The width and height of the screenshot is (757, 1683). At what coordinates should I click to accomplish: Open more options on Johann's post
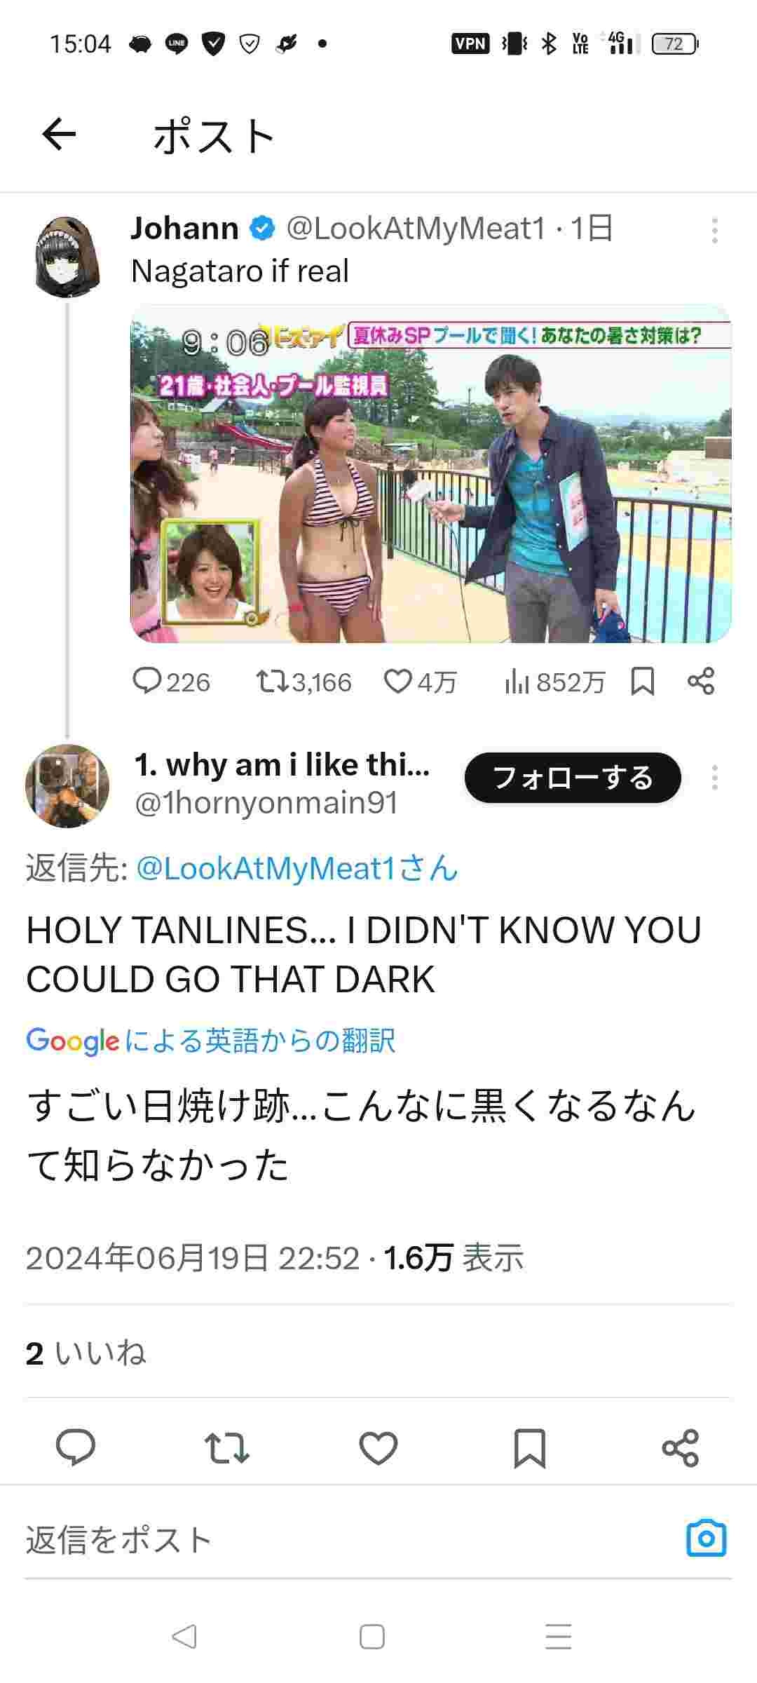[714, 231]
